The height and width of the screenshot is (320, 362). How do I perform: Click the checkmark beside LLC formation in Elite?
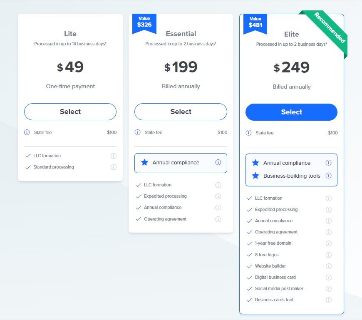pos(250,198)
